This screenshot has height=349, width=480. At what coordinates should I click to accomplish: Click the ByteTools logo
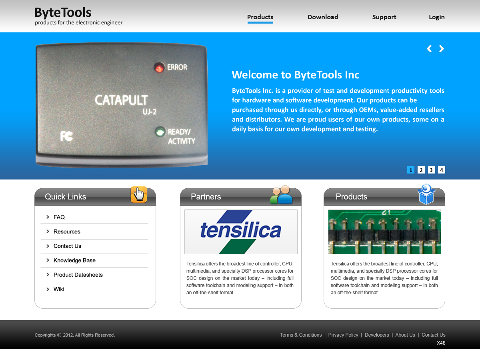coord(63,13)
